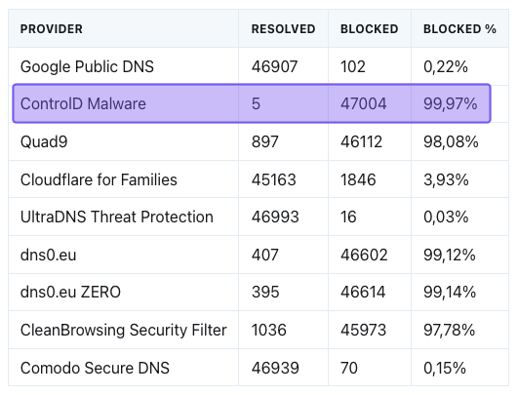
Task: Select the Quad9 provider name
Action: 44,142
